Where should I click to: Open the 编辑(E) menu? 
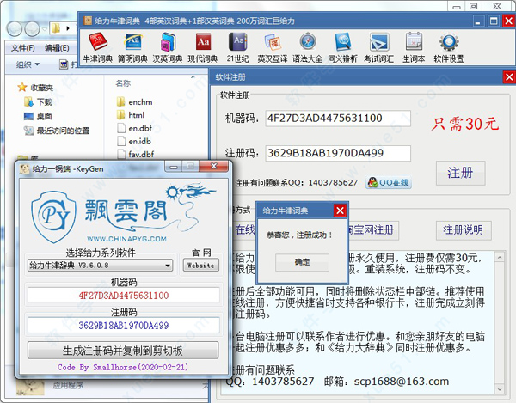(57, 48)
